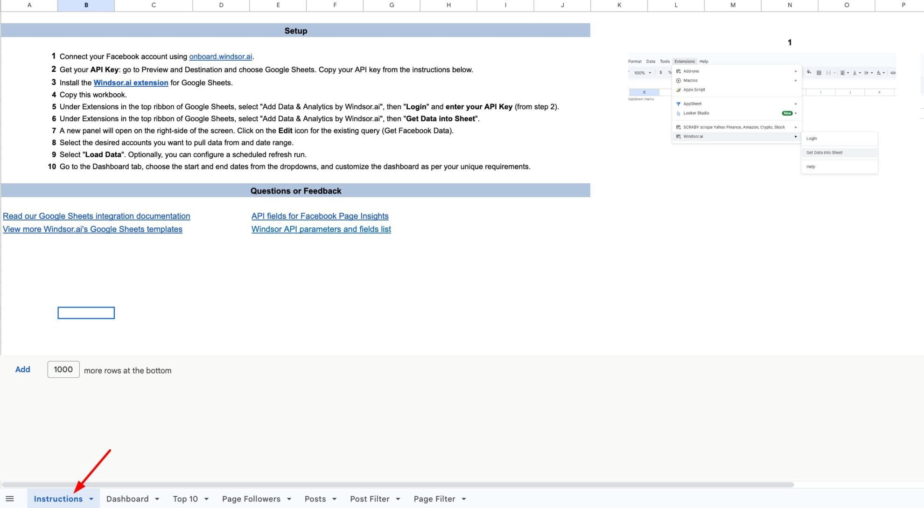The image size is (924, 508).
Task: Click the SCRABY scrape extension icon
Action: click(679, 127)
